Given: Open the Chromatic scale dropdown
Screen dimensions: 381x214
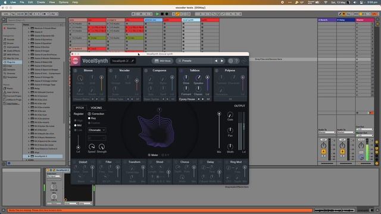Looking at the screenshot, I should click(96, 130).
